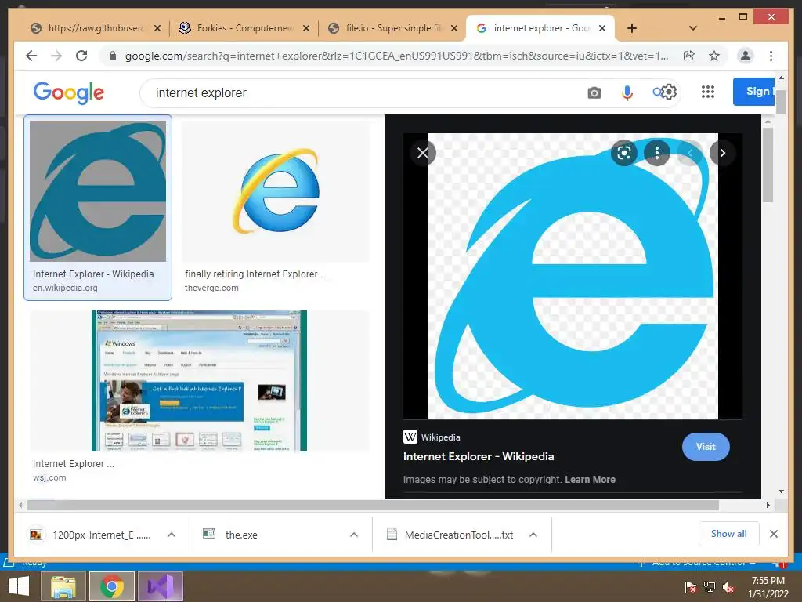
Task: Start voice search with the microphone icon
Action: point(627,92)
